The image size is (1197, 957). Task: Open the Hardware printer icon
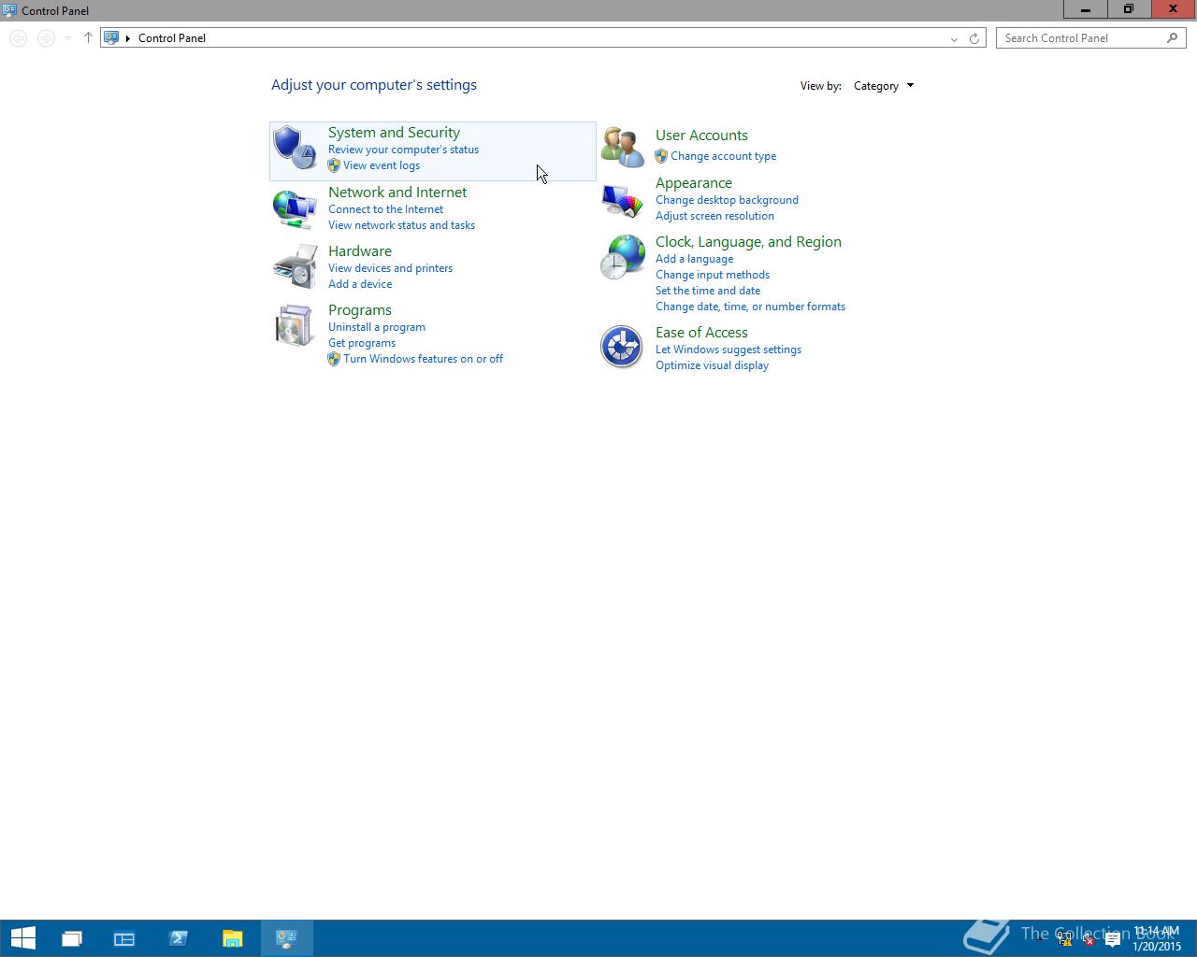(x=296, y=266)
